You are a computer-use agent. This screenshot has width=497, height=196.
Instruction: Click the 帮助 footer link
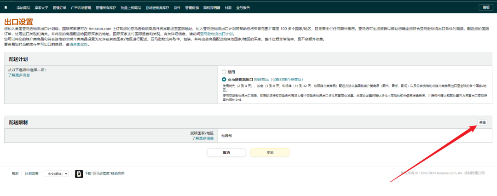[x=15, y=174]
